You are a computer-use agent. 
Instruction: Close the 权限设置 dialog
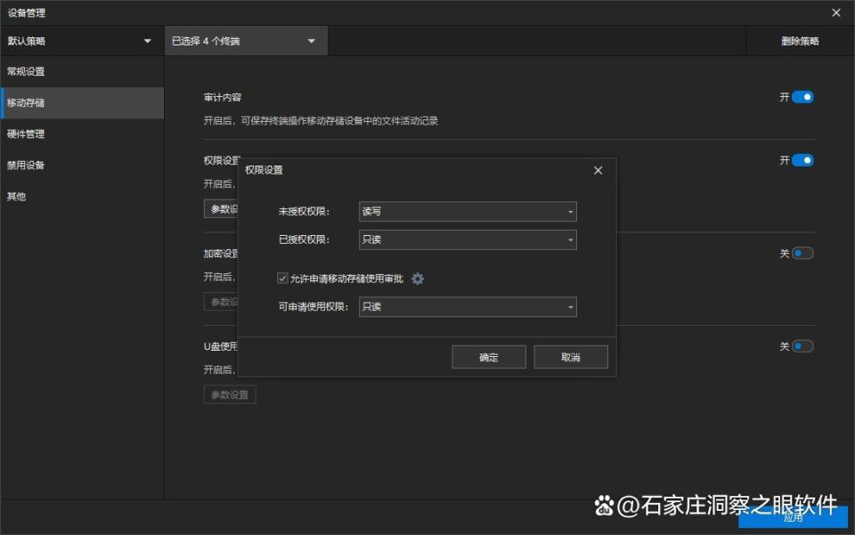[598, 171]
